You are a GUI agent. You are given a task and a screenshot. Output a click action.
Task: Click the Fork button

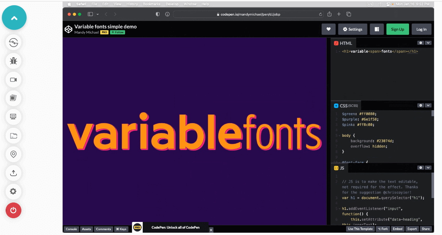click(382, 229)
